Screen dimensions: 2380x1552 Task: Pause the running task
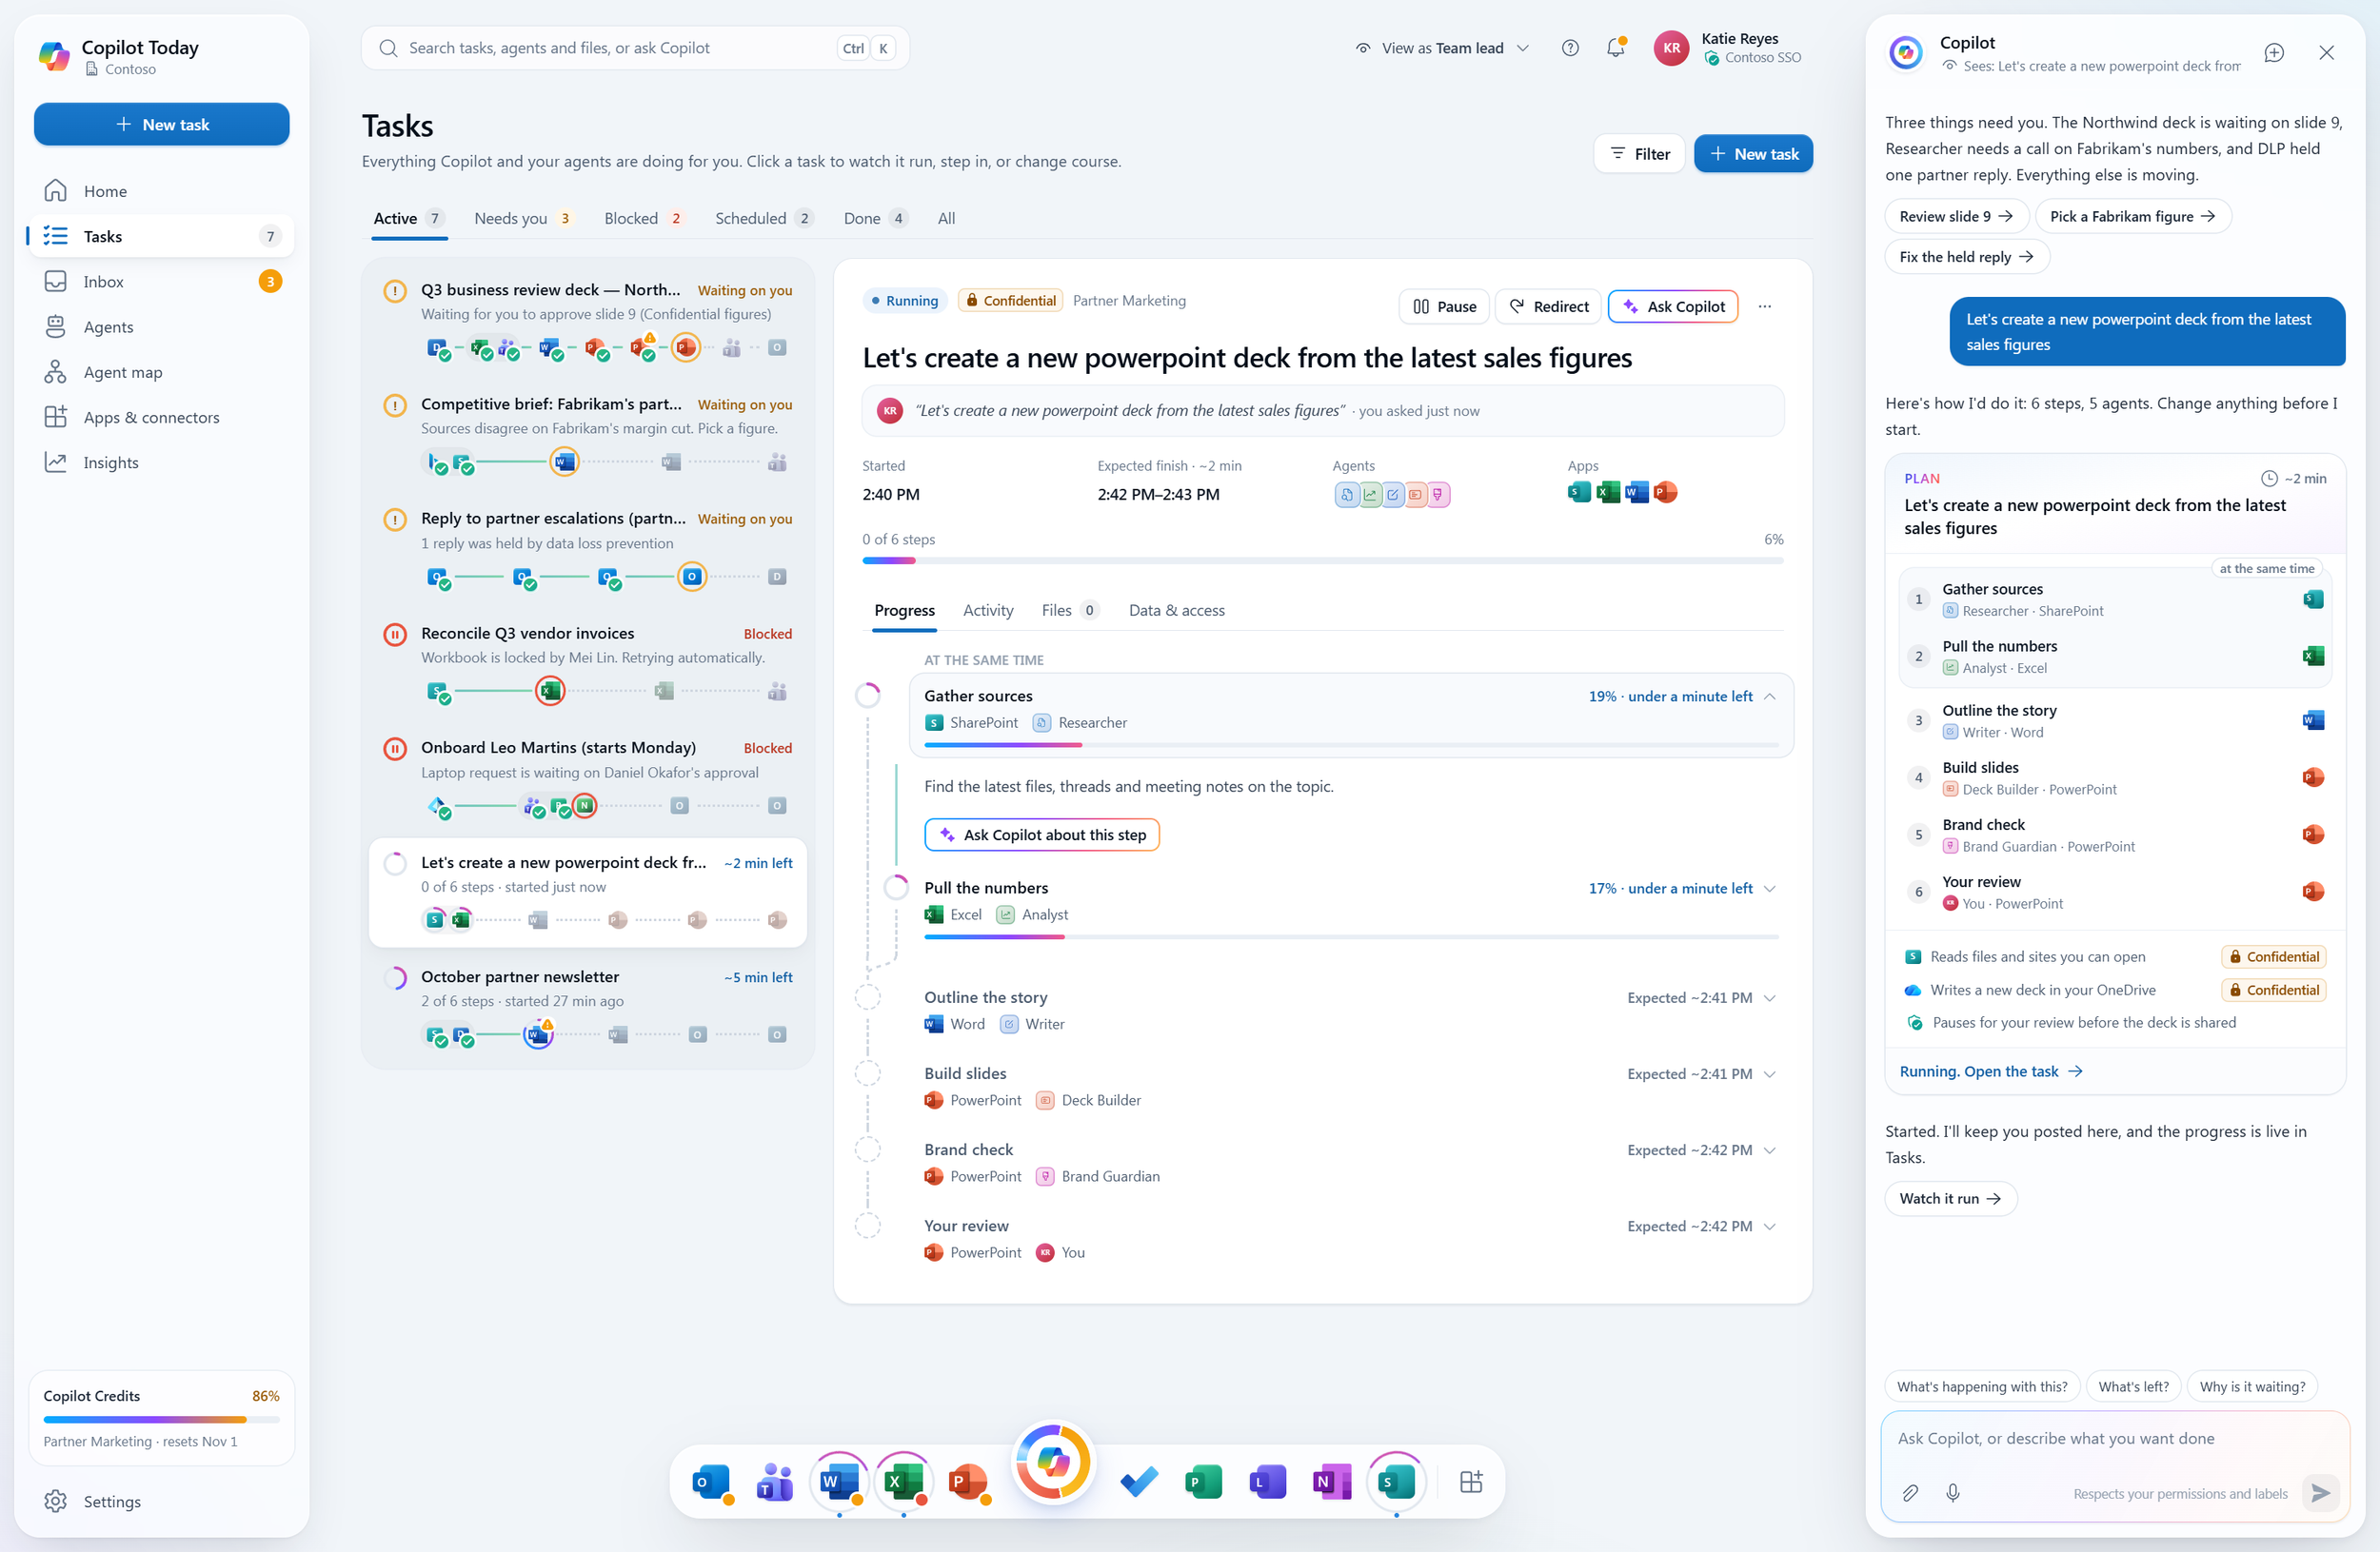(x=1444, y=306)
